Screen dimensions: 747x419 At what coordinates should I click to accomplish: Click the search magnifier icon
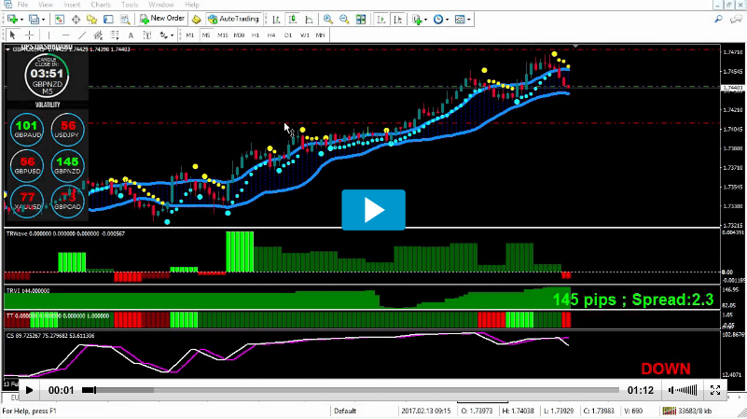click(x=718, y=19)
